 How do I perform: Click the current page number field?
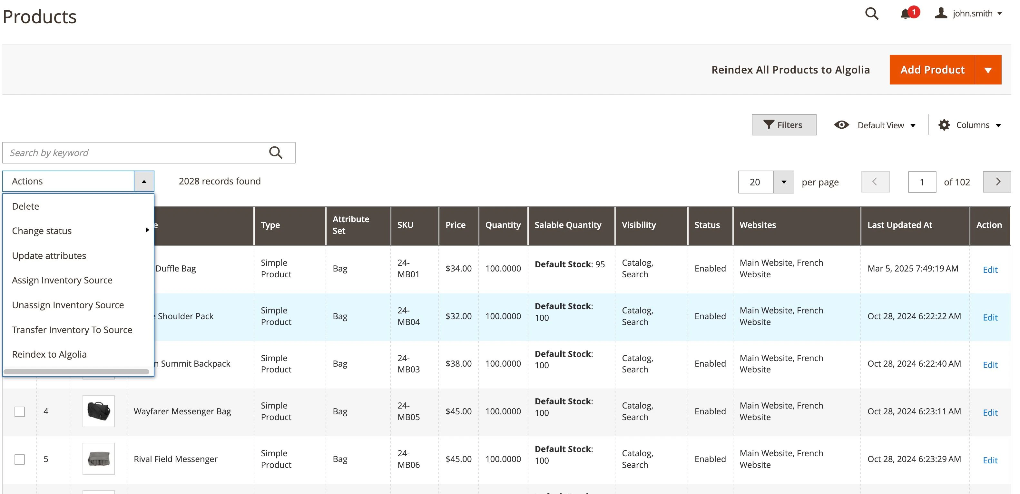[922, 182]
